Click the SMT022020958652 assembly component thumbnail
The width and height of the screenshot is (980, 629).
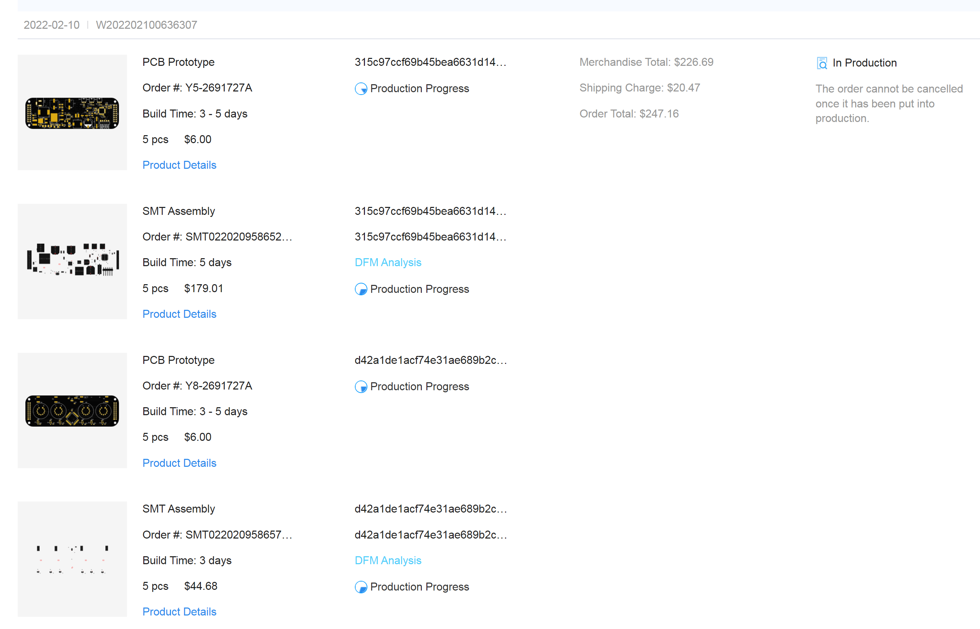click(73, 261)
